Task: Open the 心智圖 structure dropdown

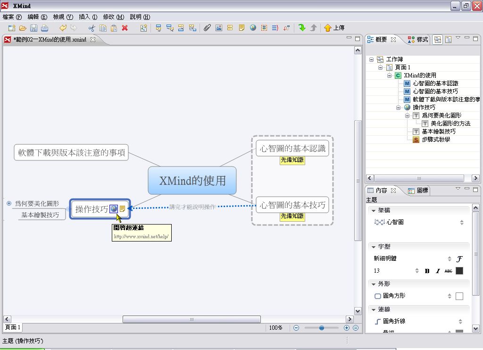Action: pyautogui.click(x=462, y=222)
